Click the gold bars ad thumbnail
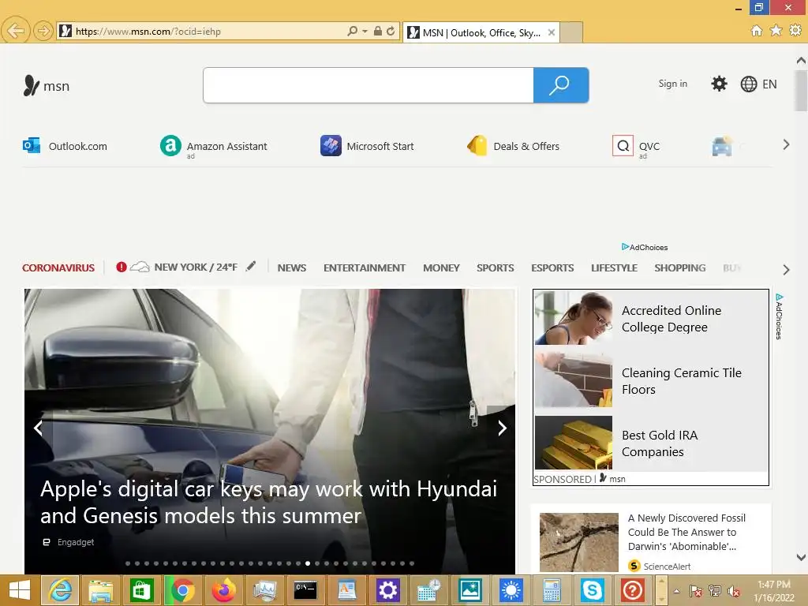This screenshot has width=808, height=606. point(574,443)
